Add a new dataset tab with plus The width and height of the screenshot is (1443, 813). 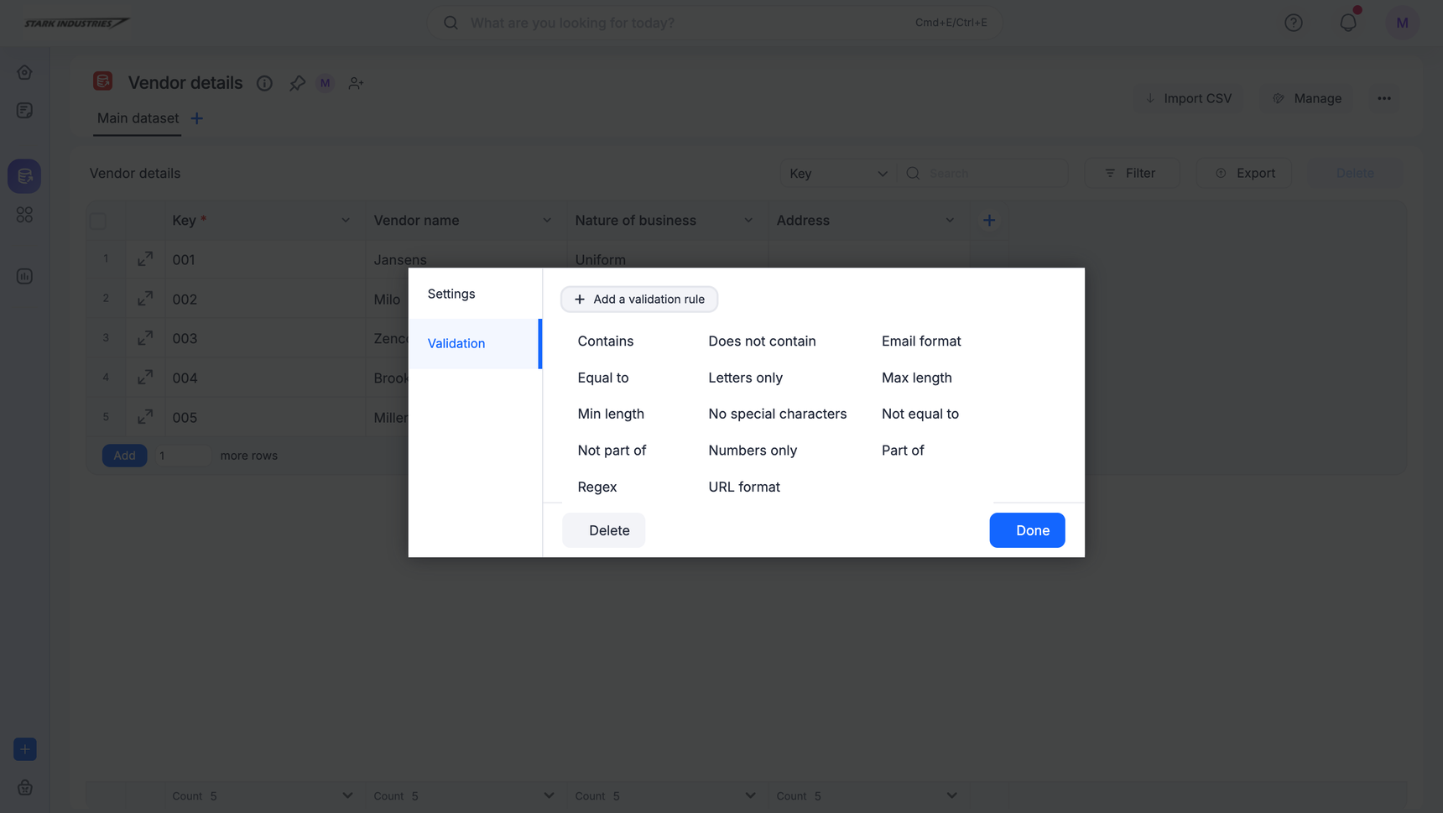click(x=197, y=118)
